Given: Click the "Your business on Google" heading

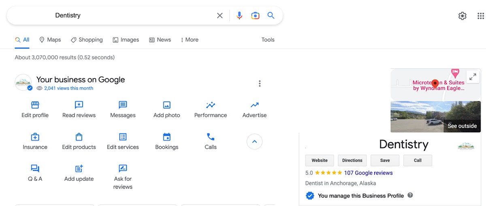Looking at the screenshot, I should 81,80.
